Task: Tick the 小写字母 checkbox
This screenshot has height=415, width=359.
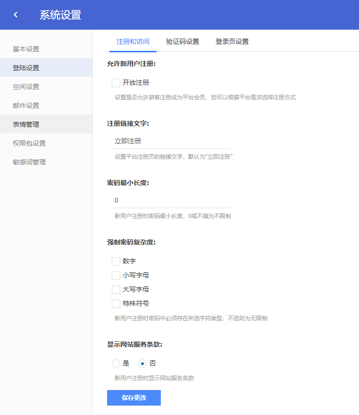Action: pos(116,276)
